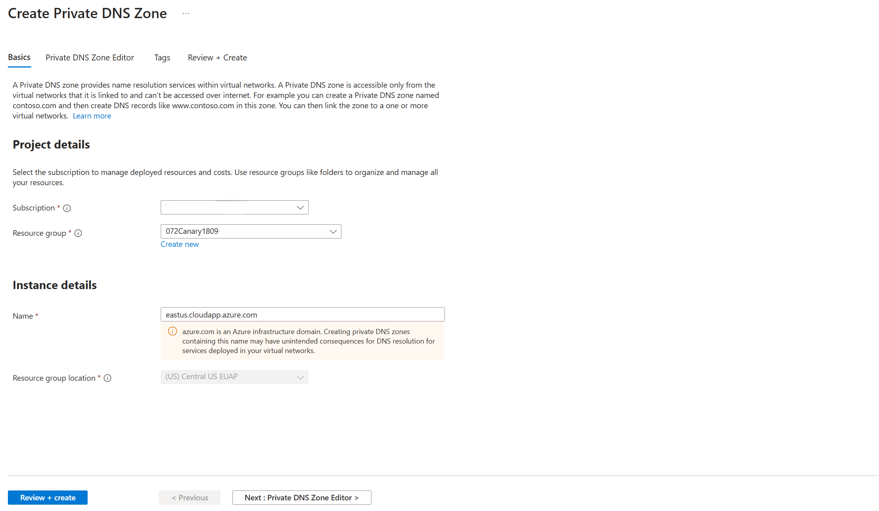Click the Create new resource group link

tap(180, 244)
